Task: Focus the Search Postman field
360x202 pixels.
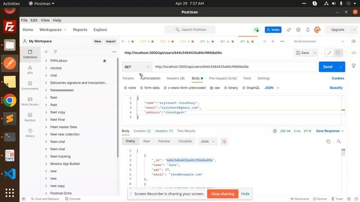Action: (x=190, y=30)
